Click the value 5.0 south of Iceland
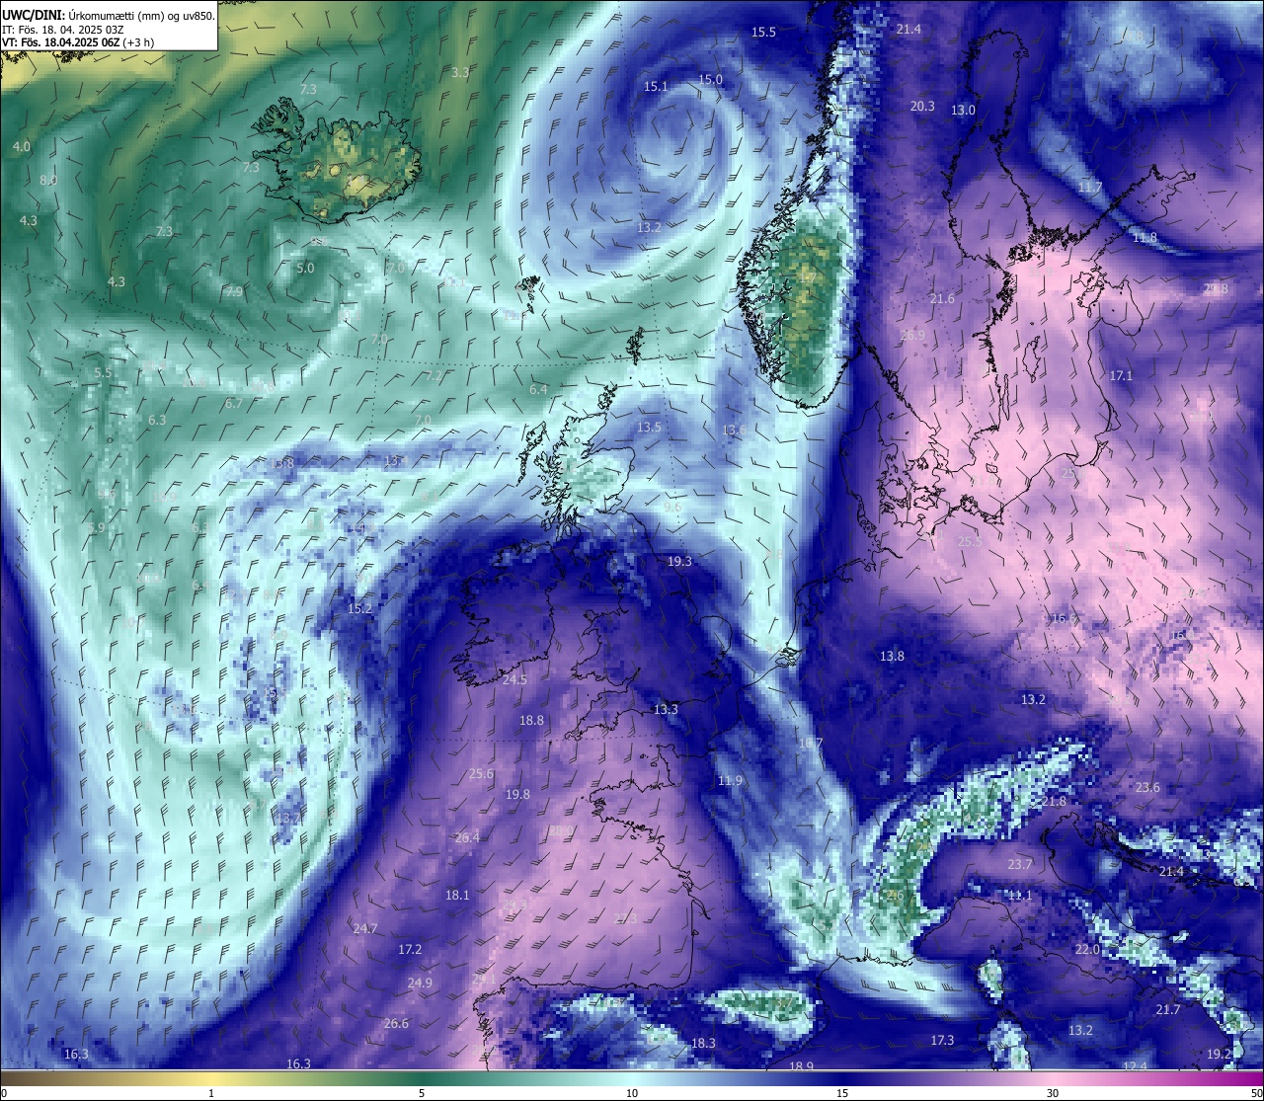 (305, 269)
